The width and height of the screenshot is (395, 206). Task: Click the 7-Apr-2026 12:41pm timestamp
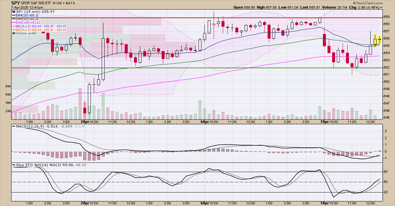27,7
